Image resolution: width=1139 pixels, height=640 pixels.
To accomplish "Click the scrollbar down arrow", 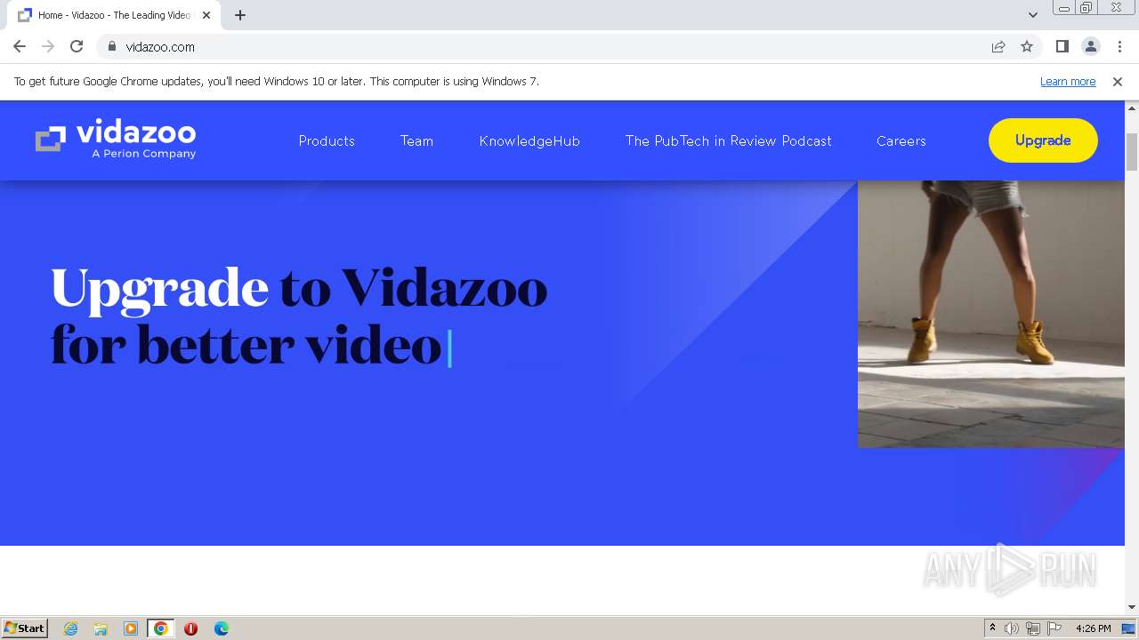I will pos(1132,607).
